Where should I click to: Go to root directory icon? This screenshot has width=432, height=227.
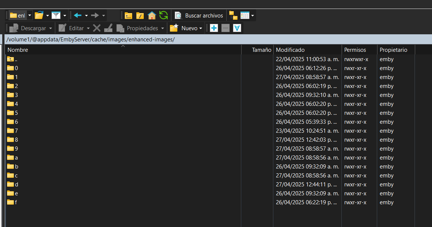tap(140, 16)
